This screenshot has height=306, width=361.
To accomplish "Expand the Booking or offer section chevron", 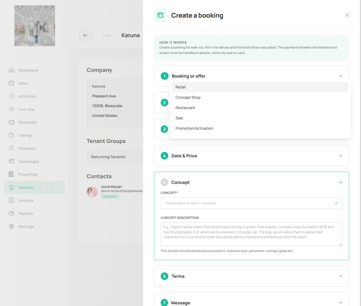I will pos(341,76).
